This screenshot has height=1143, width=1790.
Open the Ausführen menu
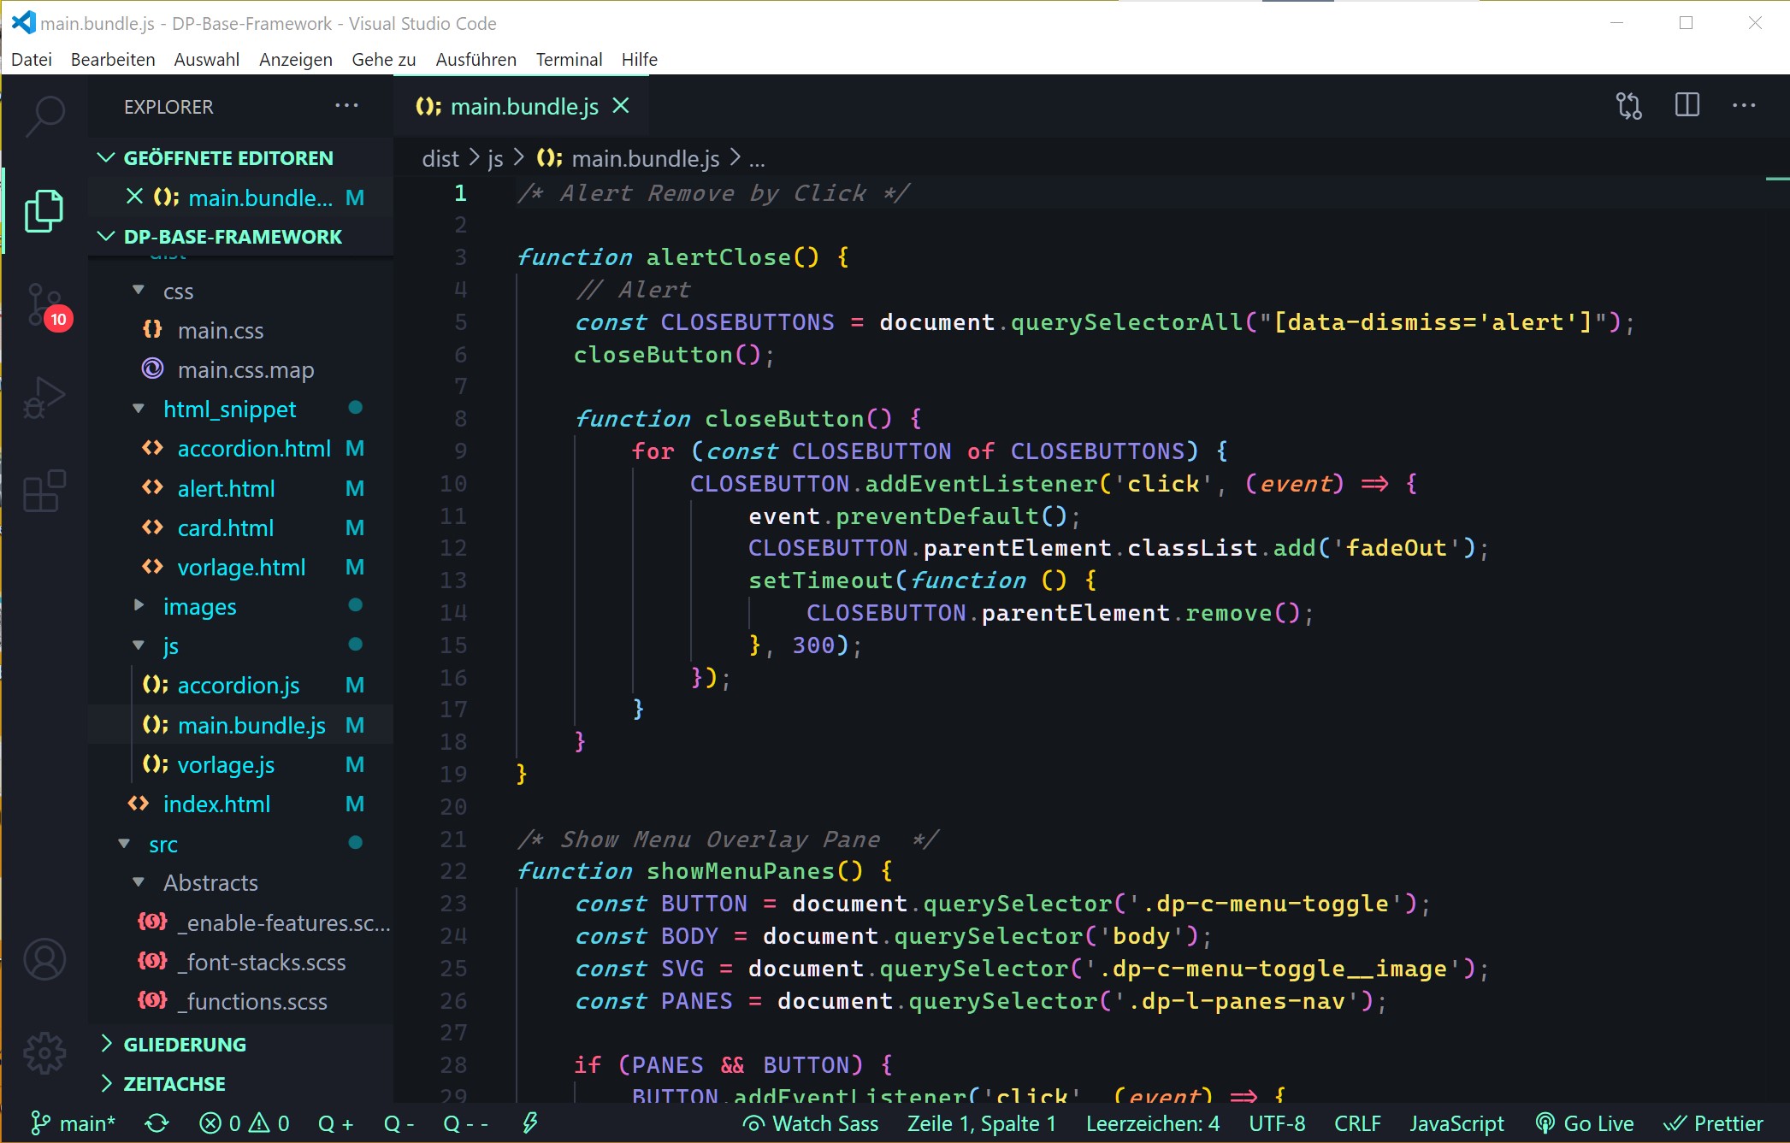(476, 60)
